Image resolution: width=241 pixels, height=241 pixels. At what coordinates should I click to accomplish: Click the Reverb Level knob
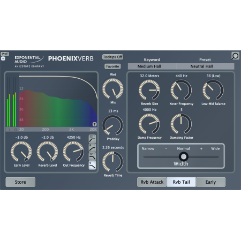(47, 152)
